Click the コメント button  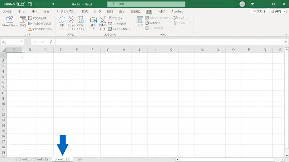click(x=259, y=11)
